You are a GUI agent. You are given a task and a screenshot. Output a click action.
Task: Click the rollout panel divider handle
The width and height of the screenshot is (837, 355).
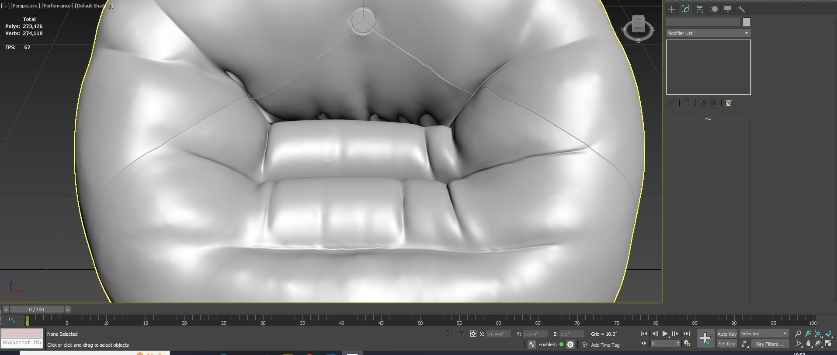tap(708, 119)
